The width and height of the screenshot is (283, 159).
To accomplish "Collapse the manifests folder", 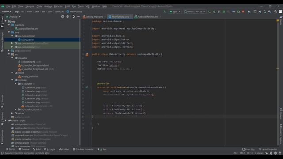I will click(9, 25).
